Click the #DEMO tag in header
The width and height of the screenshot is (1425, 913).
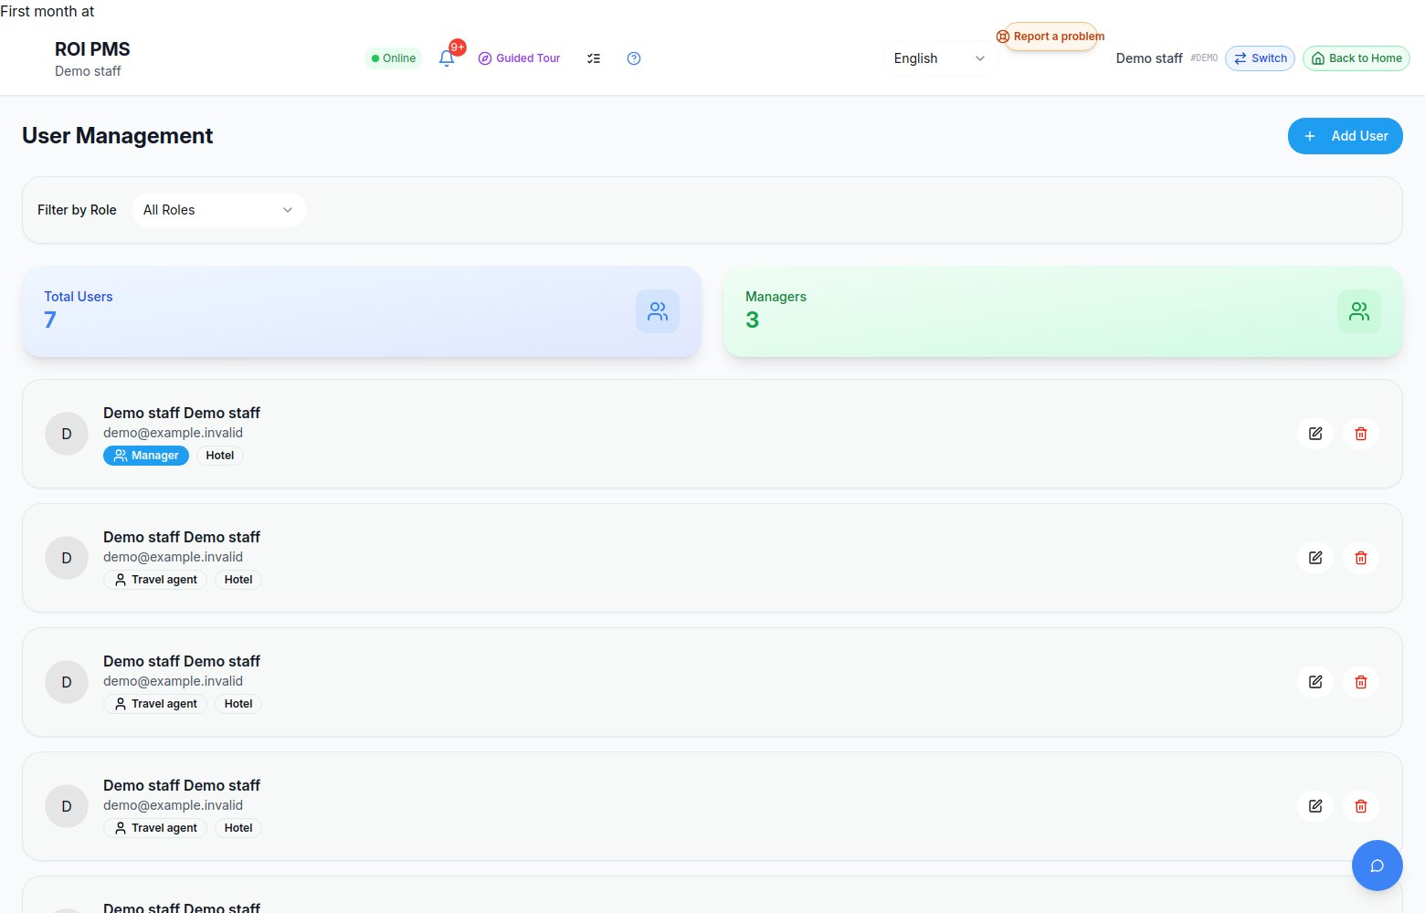pyautogui.click(x=1204, y=58)
